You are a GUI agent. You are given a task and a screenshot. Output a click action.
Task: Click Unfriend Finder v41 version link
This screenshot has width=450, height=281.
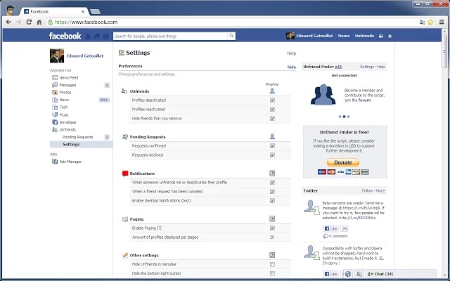tap(338, 67)
